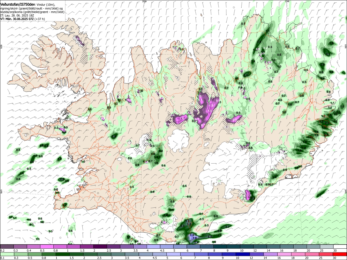Image resolution: width=347 pixels, height=260 pixels.
Task: Click the 7.9 precipitation value on map
Action: click(x=192, y=235)
